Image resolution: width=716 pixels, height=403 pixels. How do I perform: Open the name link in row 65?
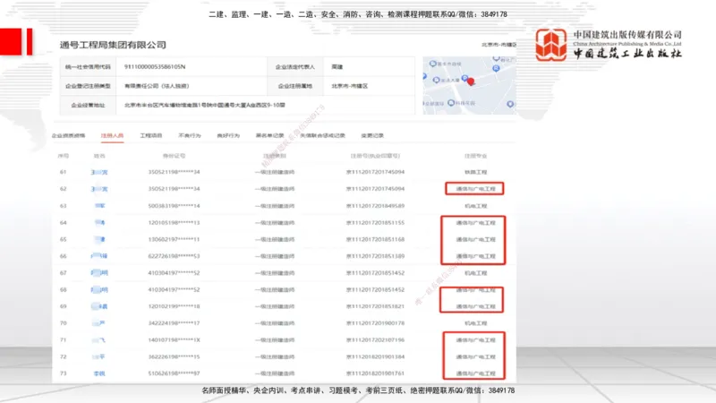pyautogui.click(x=99, y=239)
